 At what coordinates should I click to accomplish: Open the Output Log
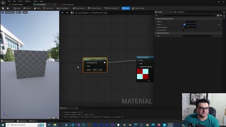tap(22, 121)
